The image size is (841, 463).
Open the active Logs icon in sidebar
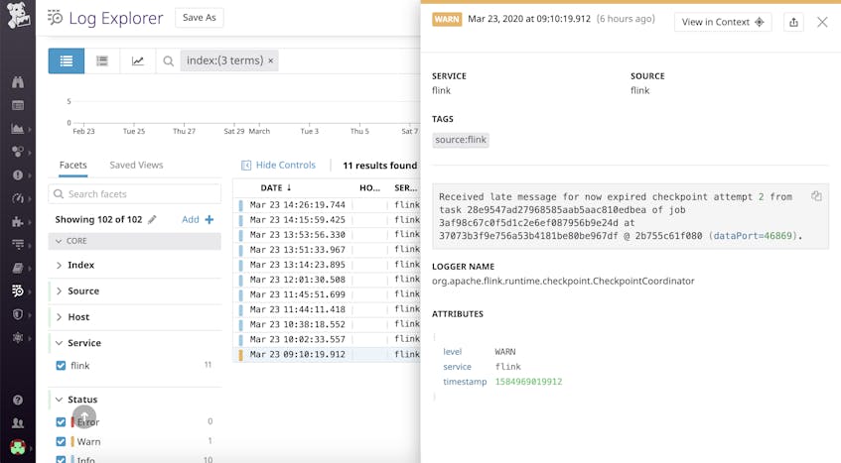18,290
